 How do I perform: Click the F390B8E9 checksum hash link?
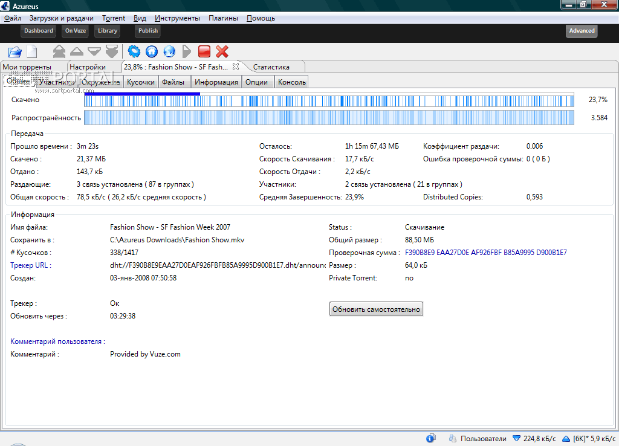coord(486,253)
